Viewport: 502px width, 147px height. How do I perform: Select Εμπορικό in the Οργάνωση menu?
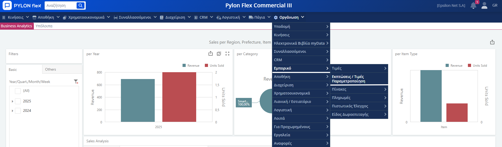tap(301, 68)
